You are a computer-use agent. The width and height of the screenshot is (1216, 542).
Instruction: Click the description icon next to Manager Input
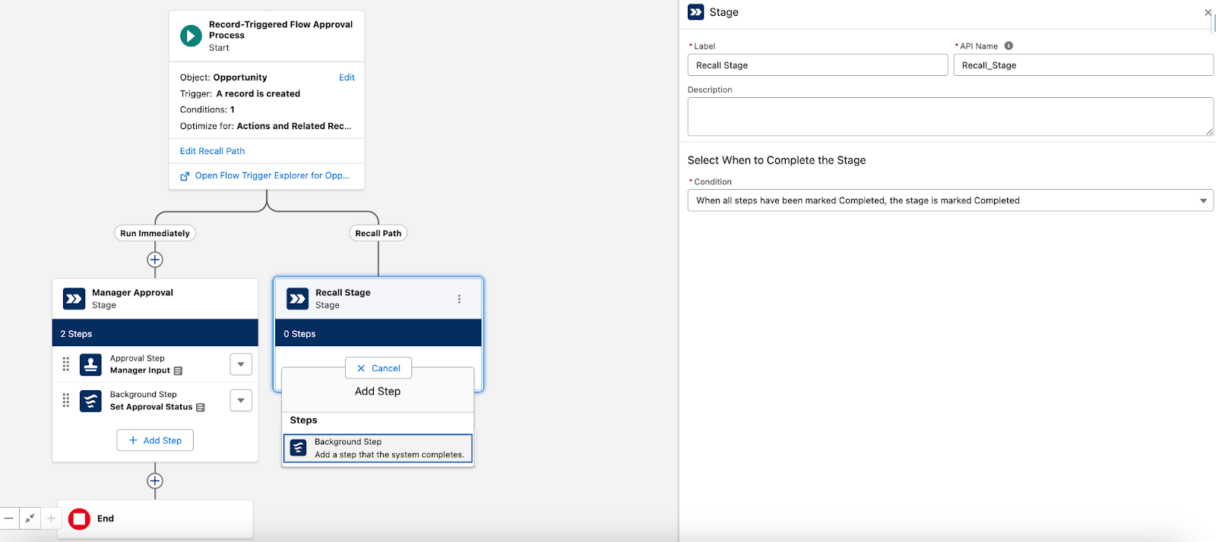point(178,371)
